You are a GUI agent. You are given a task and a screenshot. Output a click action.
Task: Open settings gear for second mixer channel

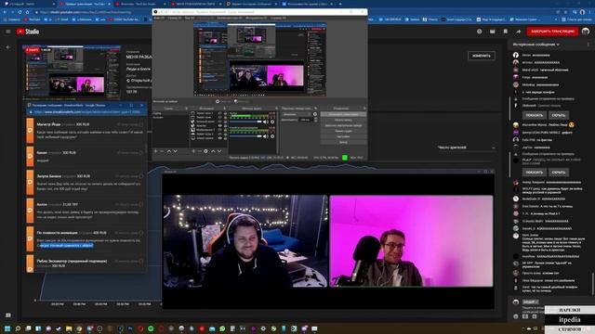tap(272, 136)
